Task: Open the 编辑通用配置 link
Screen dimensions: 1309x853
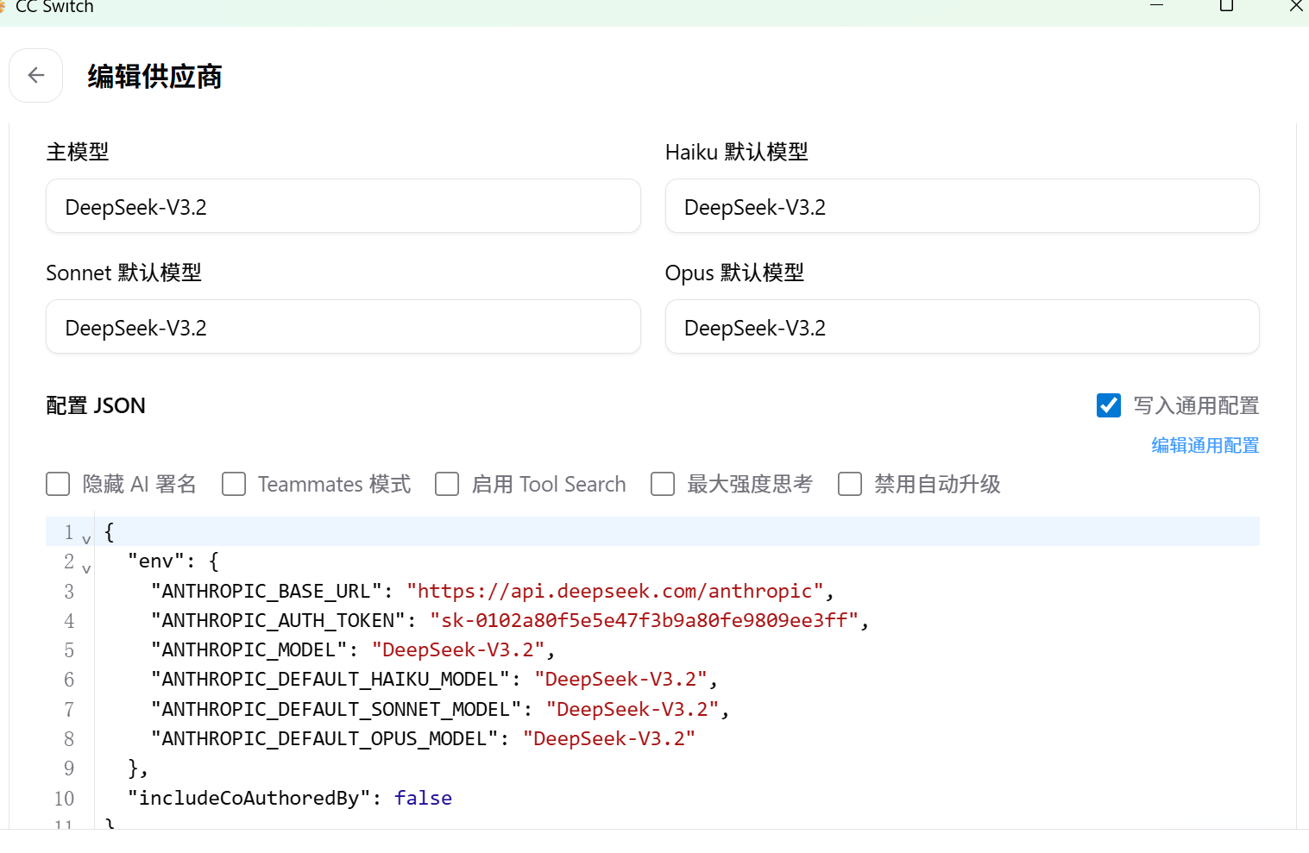Action: click(1205, 445)
